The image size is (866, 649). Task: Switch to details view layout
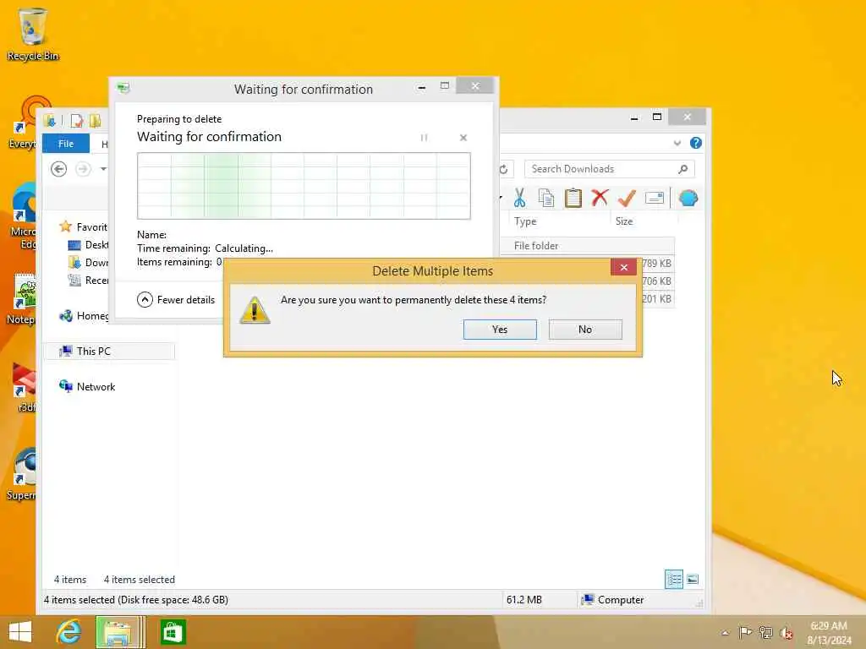click(x=674, y=579)
